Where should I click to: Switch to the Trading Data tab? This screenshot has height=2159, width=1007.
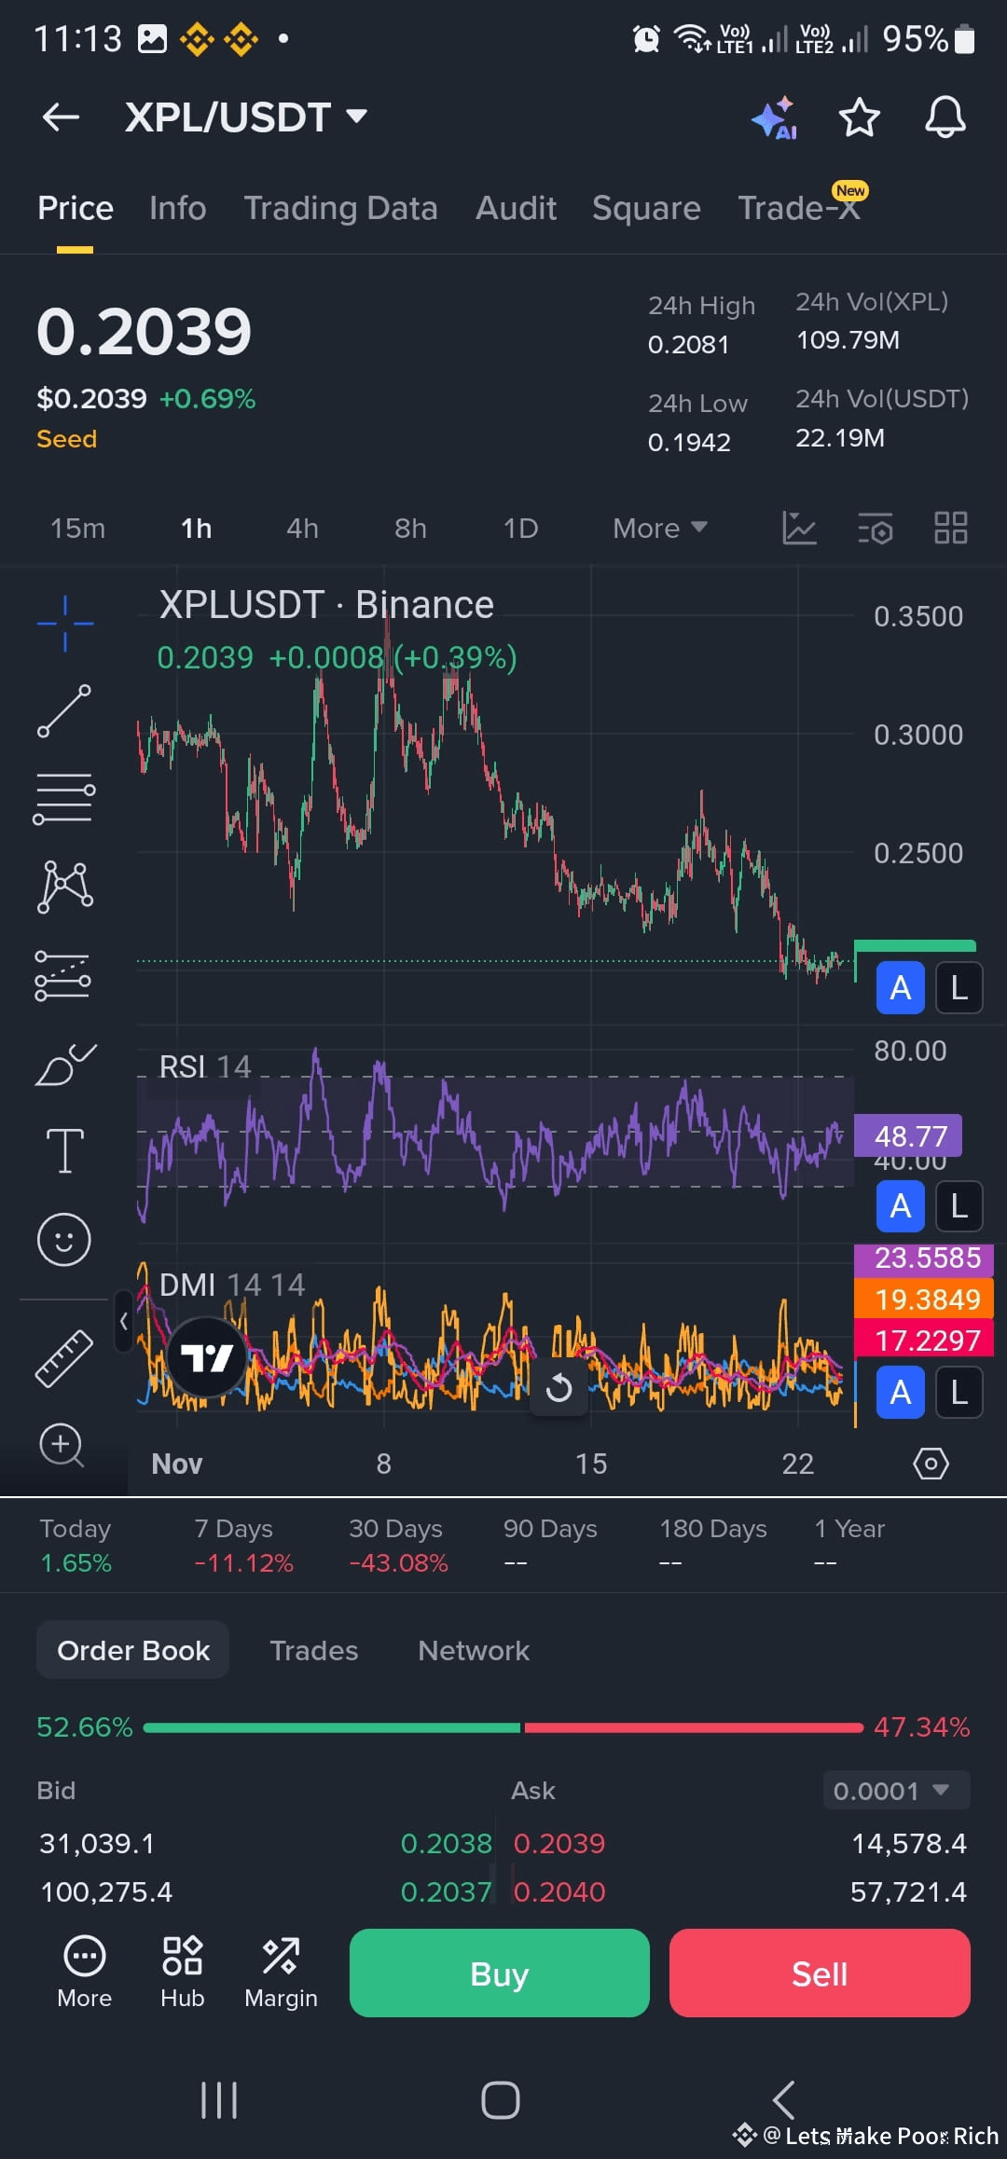[340, 208]
